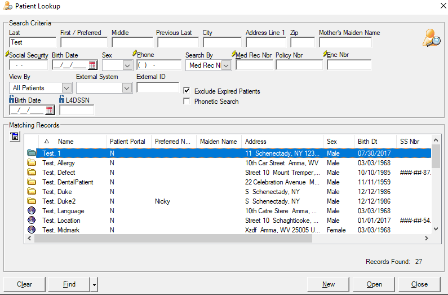Screen dimensions: 448x295
Task: Sort by the Address column header
Action: 282,142
